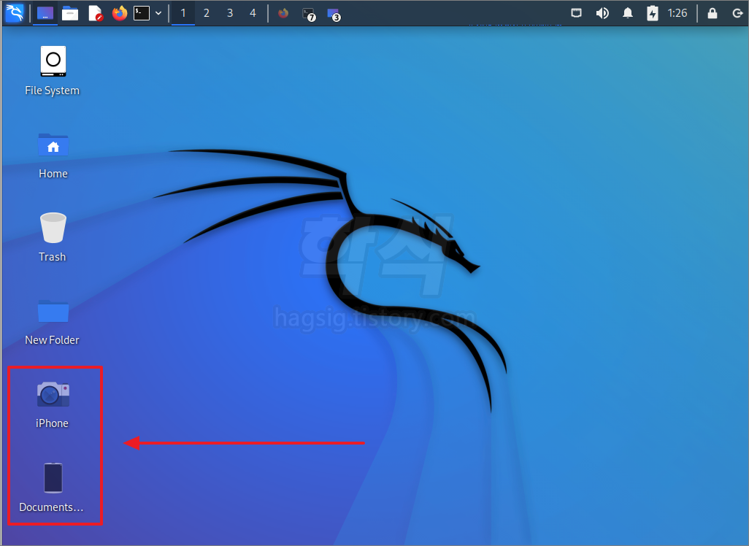This screenshot has height=546, width=749.
Task: Select the iPhone camera desktop icon
Action: 53,394
